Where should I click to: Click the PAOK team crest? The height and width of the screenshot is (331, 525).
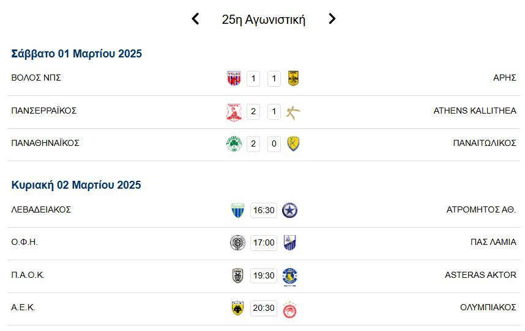click(237, 275)
